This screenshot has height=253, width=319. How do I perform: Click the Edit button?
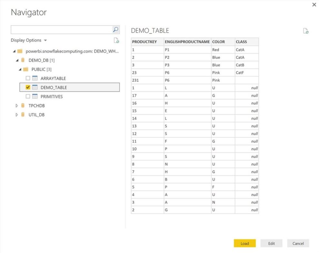pyautogui.click(x=271, y=243)
